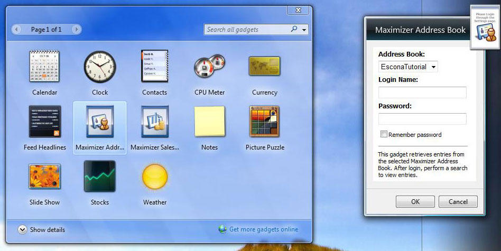Go to next gadget page arrow

[x=76, y=30]
